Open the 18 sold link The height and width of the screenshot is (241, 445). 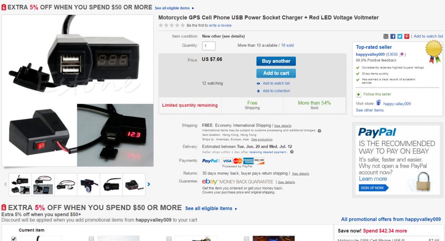(288, 45)
